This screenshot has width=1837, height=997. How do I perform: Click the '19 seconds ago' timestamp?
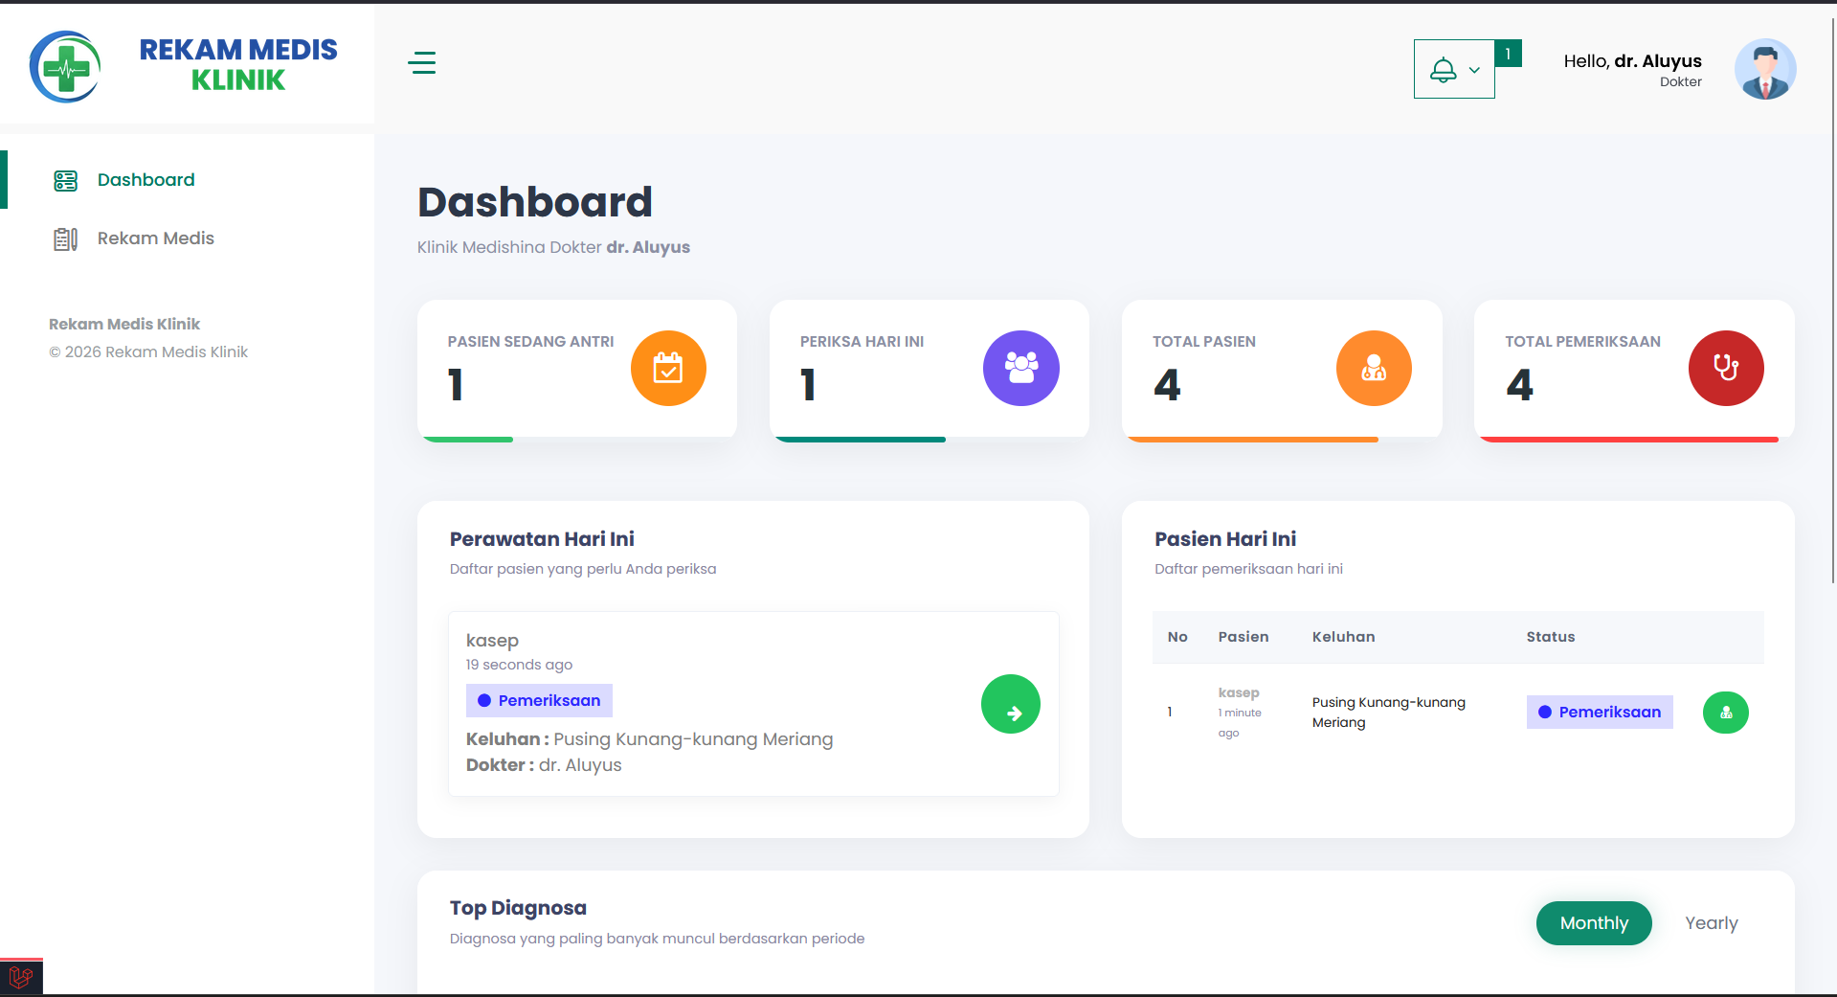click(x=519, y=665)
